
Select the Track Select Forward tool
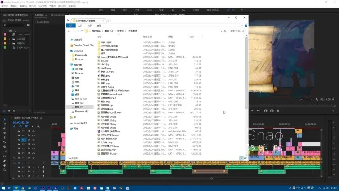click(5, 124)
